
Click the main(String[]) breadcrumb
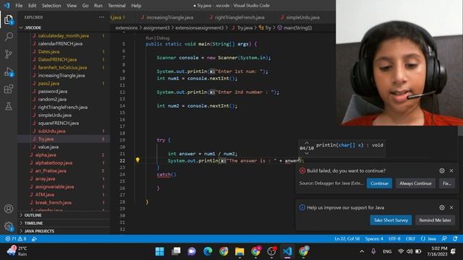[294, 27]
